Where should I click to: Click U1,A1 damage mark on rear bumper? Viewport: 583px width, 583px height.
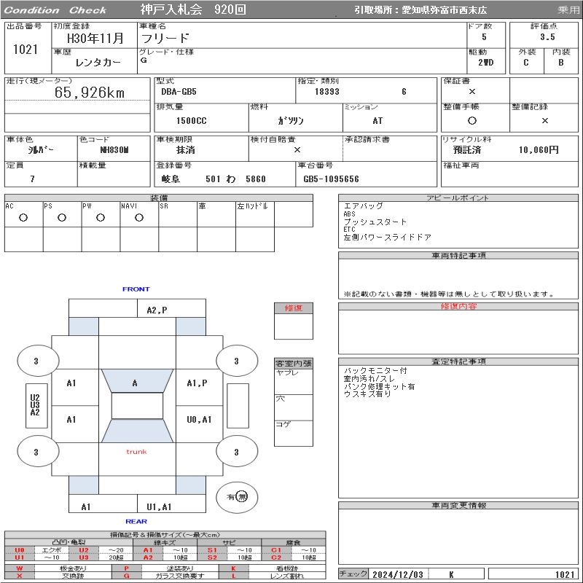(x=159, y=507)
